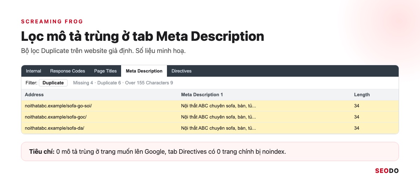The width and height of the screenshot is (420, 182).
Task: Click the length value 34 in sofa-go-soi row
Action: tap(357, 106)
